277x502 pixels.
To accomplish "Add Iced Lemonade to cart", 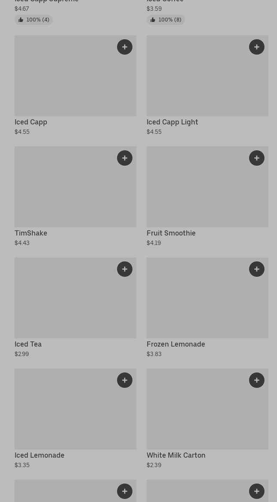I will pos(125,380).
